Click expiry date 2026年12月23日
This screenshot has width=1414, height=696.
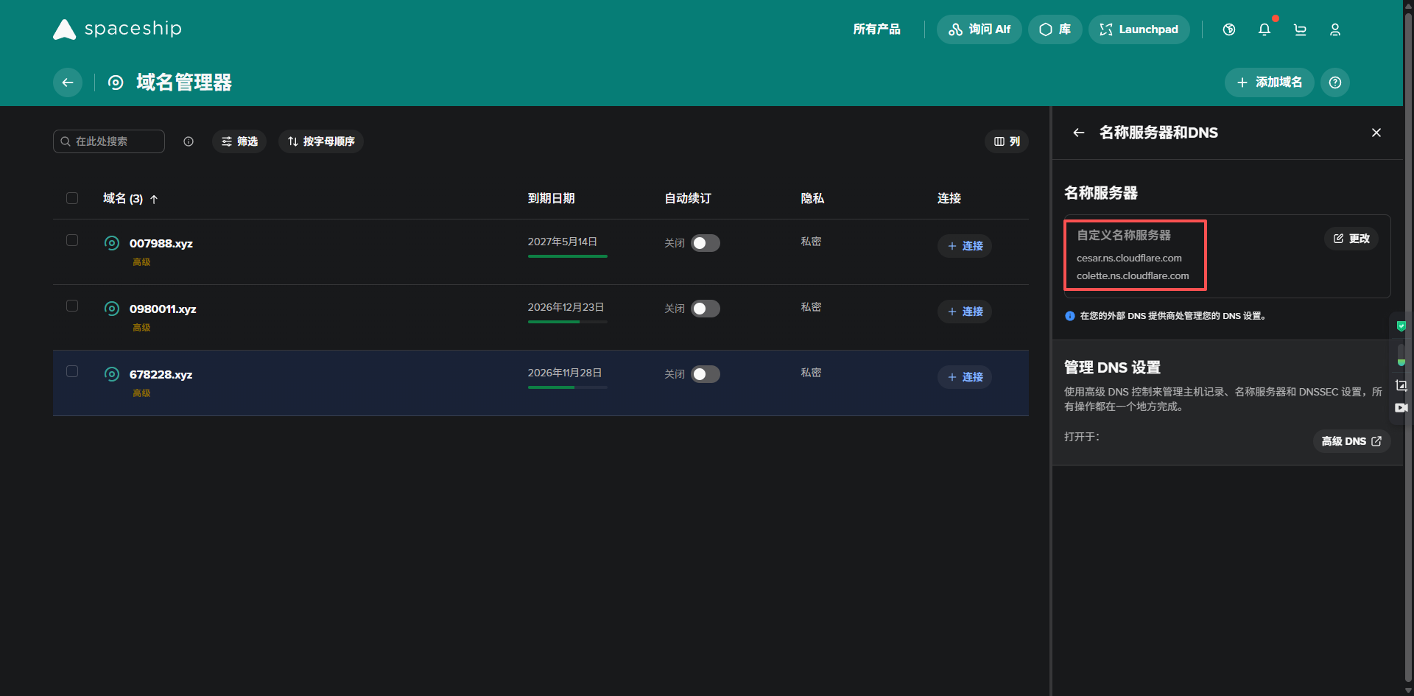[x=566, y=307]
